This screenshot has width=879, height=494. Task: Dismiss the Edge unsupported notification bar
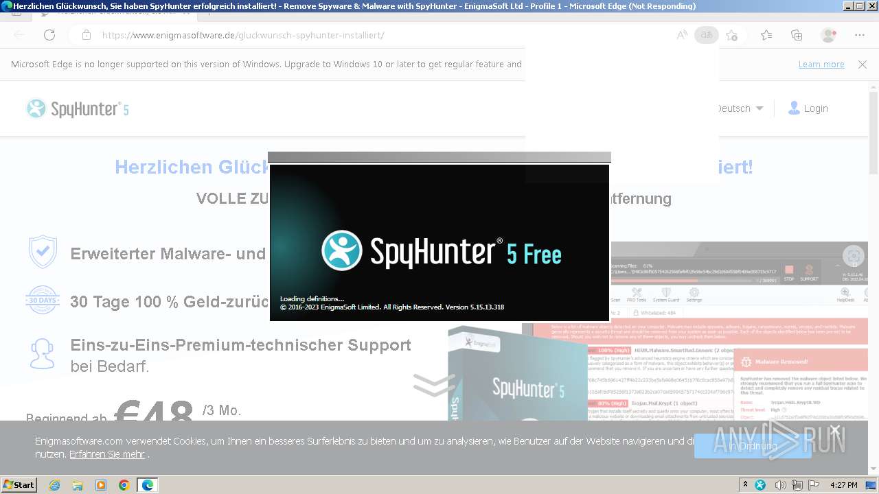pyautogui.click(x=863, y=64)
